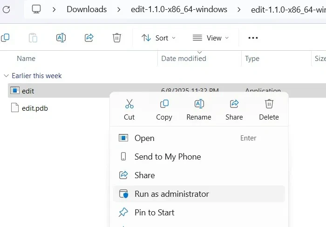The image size is (326, 227).
Task: Select the edit.pdb file
Action: click(34, 108)
